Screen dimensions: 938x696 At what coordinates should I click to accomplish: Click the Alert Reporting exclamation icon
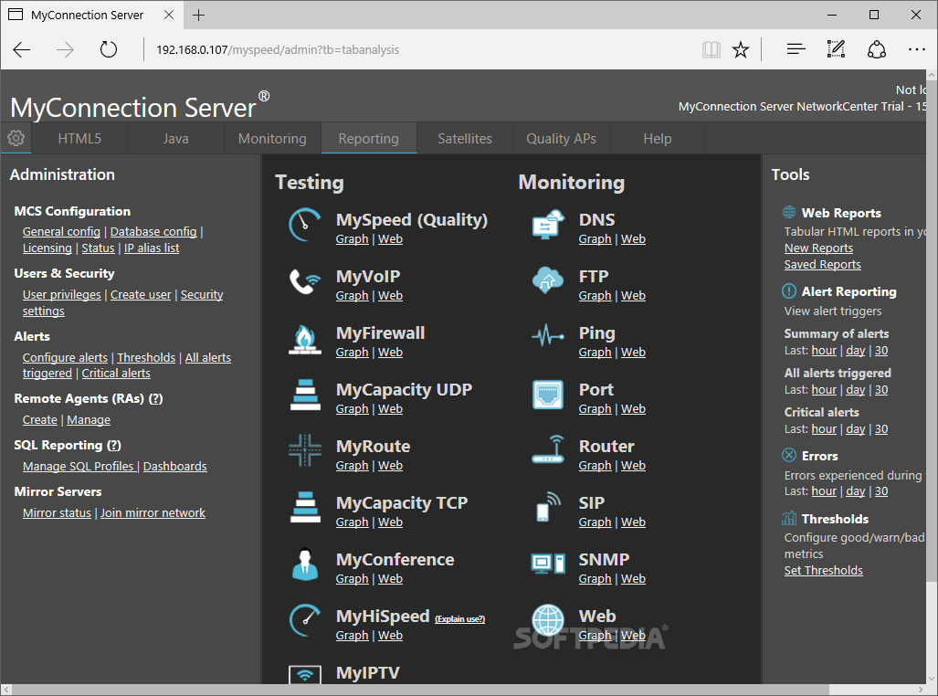[x=789, y=290]
